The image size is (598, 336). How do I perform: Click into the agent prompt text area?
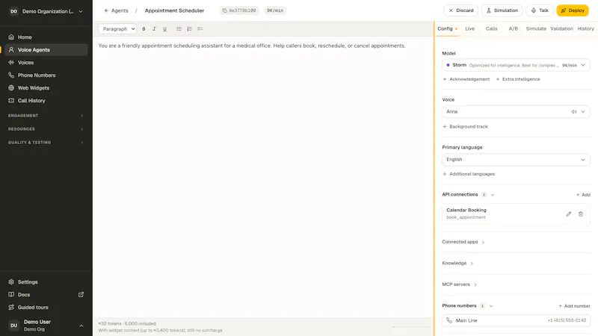[263, 177]
